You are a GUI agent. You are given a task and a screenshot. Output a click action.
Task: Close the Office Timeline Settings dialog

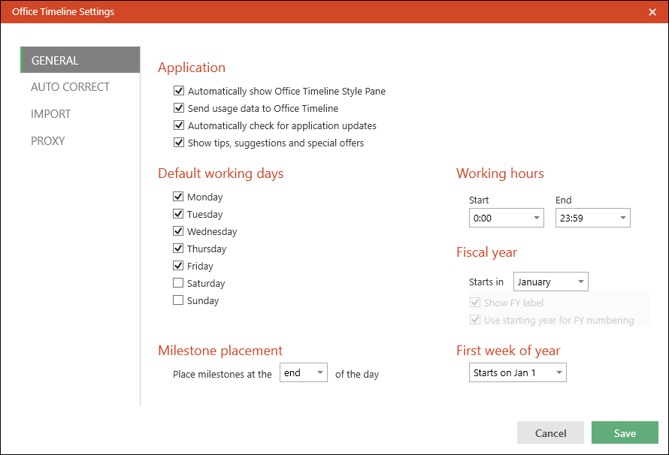652,12
